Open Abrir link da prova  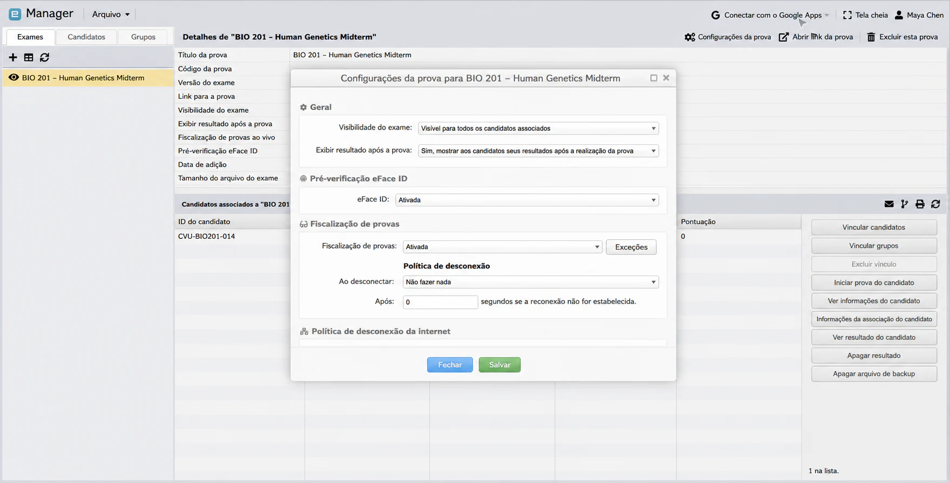click(x=816, y=37)
